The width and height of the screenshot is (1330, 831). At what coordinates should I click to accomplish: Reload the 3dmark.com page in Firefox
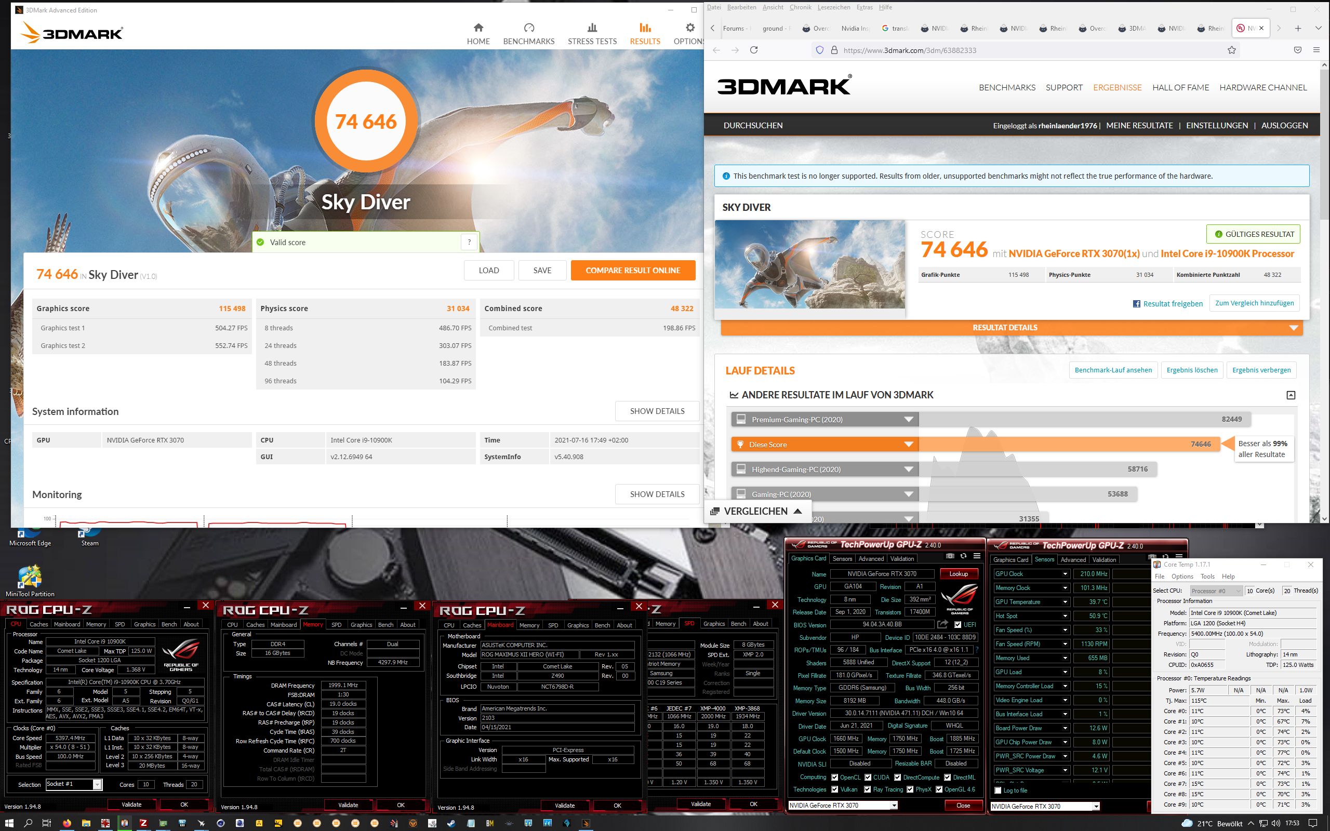[754, 50]
